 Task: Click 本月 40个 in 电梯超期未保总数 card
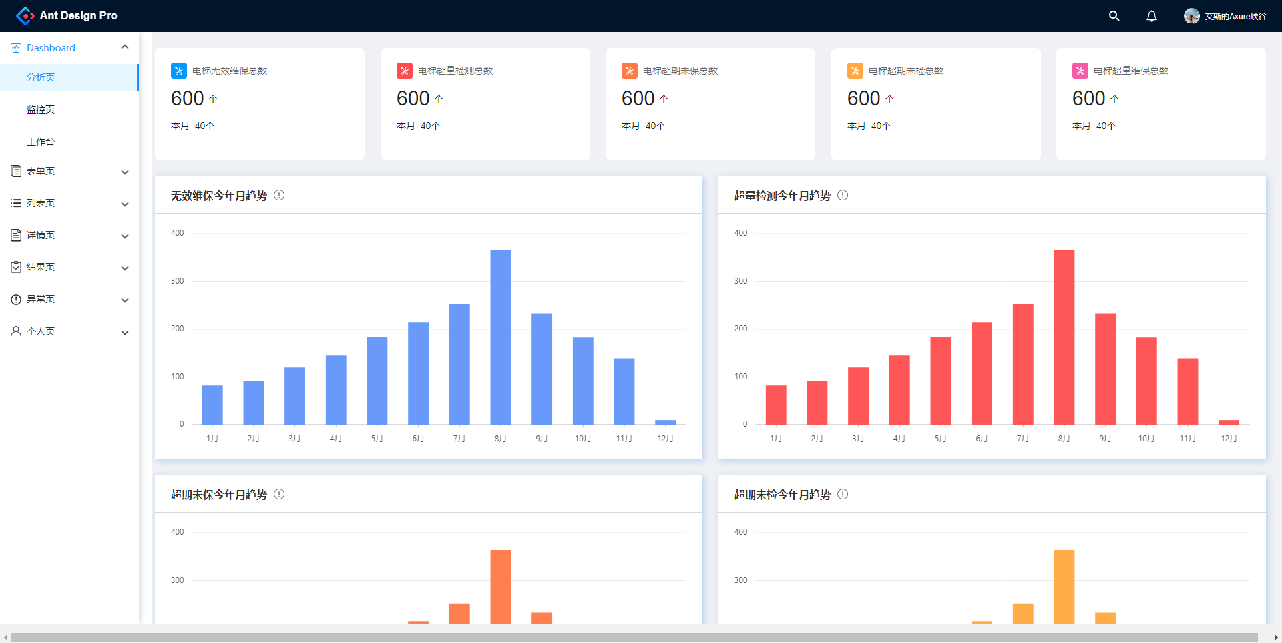pyautogui.click(x=644, y=126)
